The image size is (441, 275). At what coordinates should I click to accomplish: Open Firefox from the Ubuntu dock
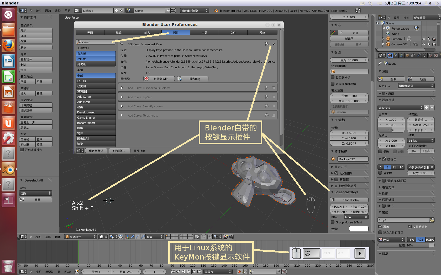8,46
